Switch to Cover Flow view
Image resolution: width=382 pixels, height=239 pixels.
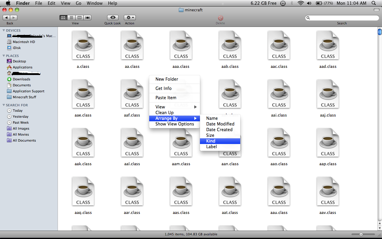coord(87,18)
